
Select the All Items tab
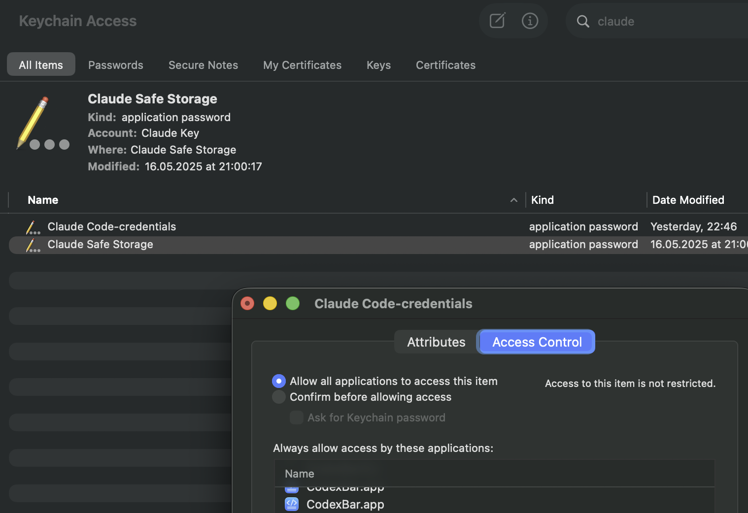pos(41,64)
